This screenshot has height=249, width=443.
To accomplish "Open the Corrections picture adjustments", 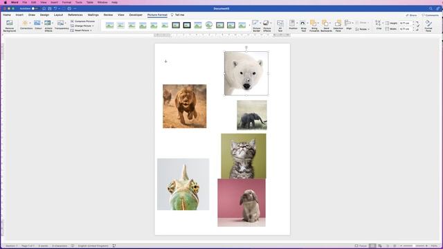I will click(26, 25).
